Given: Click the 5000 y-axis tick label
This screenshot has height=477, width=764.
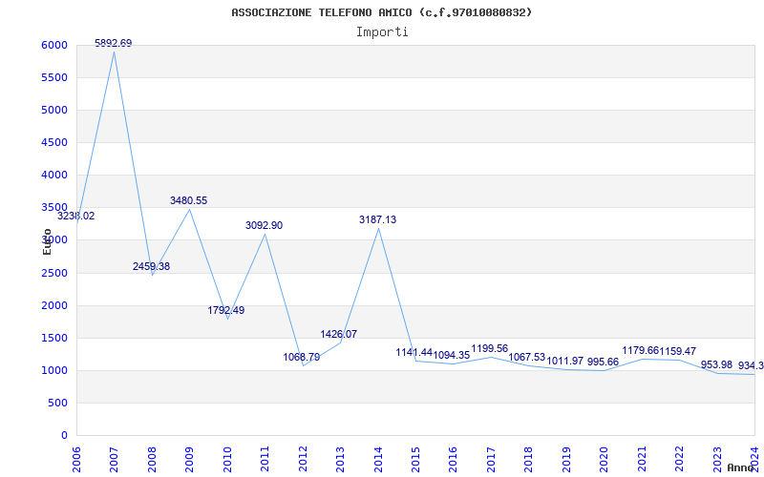Looking at the screenshot, I should click(56, 110).
